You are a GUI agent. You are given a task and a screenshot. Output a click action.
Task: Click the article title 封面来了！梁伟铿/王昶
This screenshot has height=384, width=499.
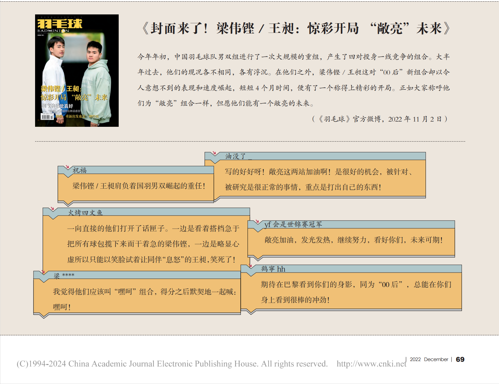296,29
